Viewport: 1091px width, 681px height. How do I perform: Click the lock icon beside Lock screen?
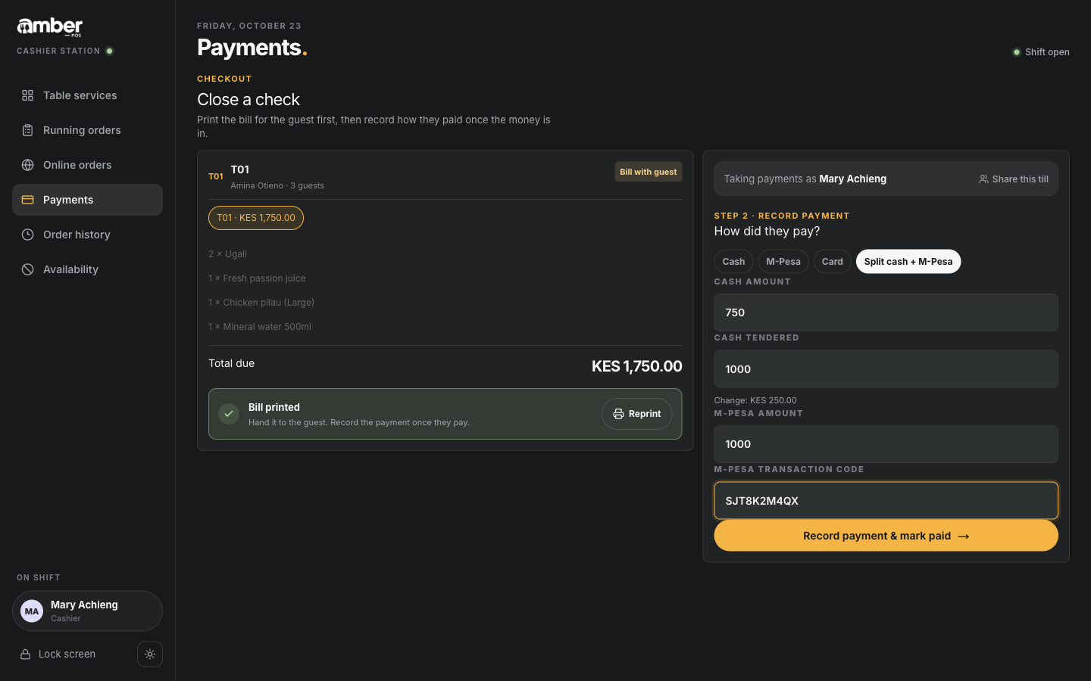click(x=25, y=655)
